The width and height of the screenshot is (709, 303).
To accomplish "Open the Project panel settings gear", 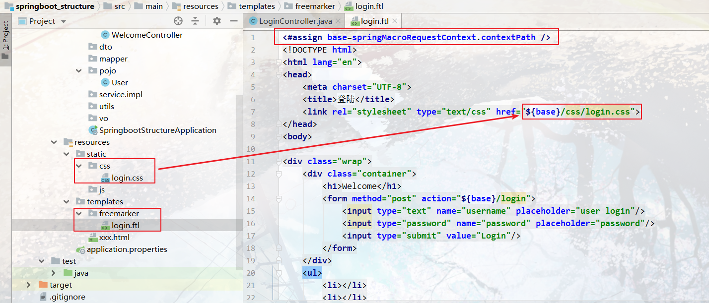I will pos(216,21).
